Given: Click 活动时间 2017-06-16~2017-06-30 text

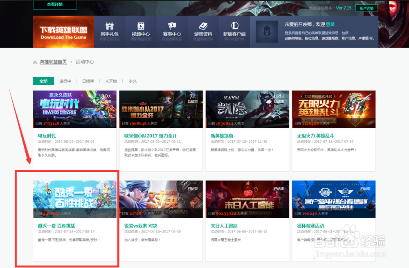Looking at the screenshot, I should coord(153,232).
